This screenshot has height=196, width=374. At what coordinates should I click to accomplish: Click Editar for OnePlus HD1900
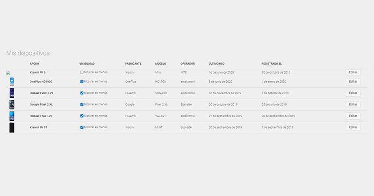point(353,82)
